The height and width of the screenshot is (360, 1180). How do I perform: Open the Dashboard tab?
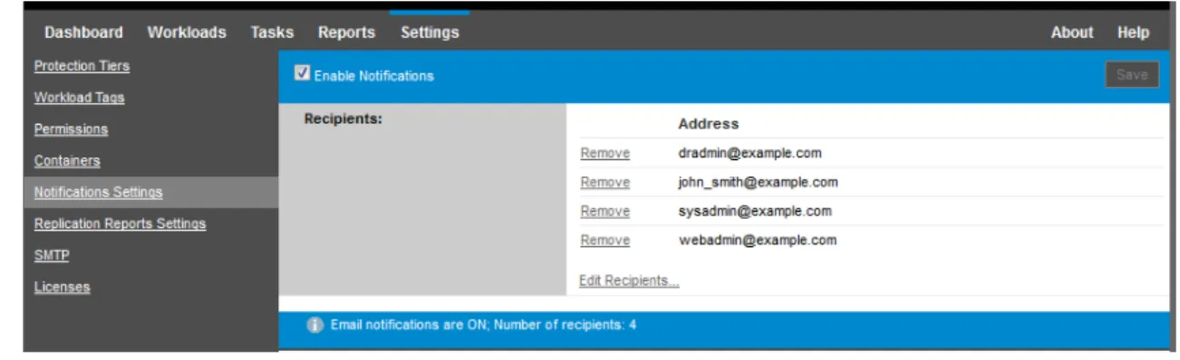(83, 33)
